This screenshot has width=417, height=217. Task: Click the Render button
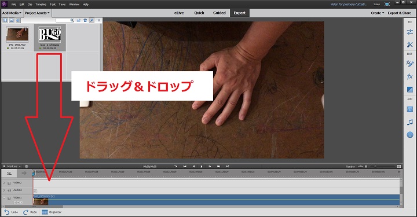tap(350, 167)
